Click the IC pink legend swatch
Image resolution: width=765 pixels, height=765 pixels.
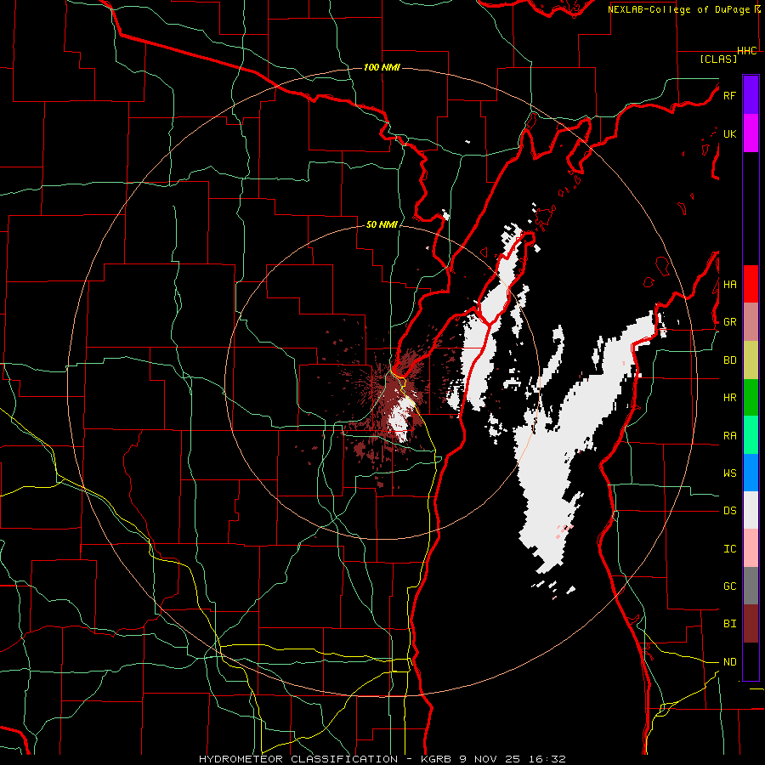[751, 548]
